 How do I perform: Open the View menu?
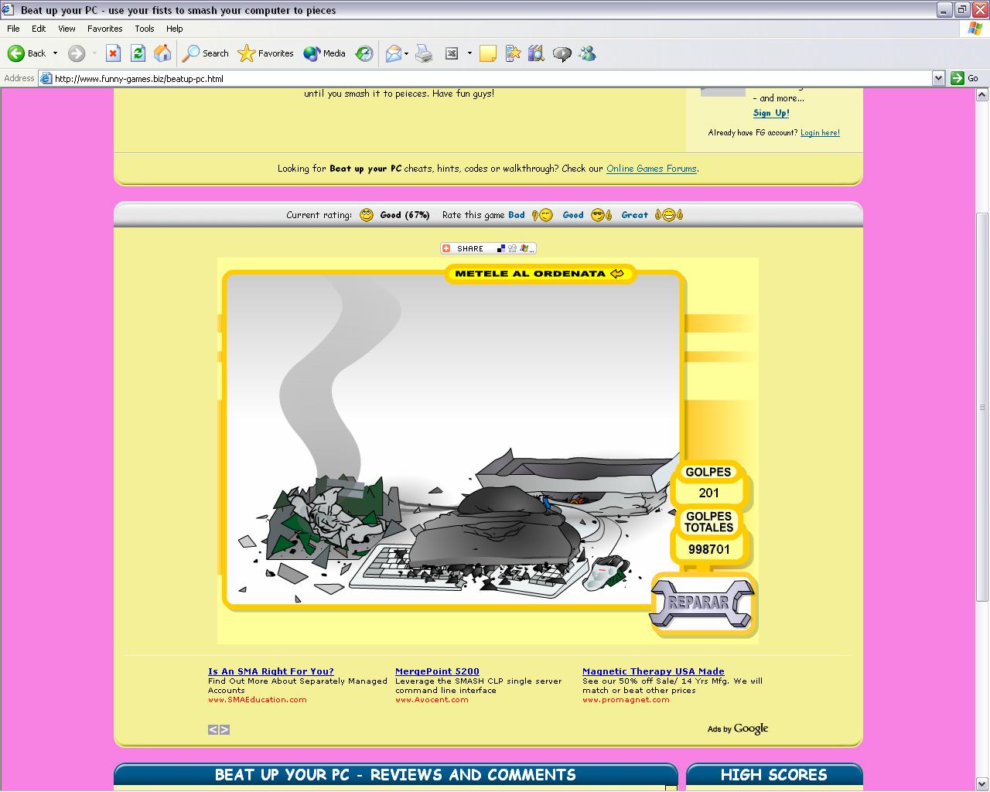click(x=67, y=29)
